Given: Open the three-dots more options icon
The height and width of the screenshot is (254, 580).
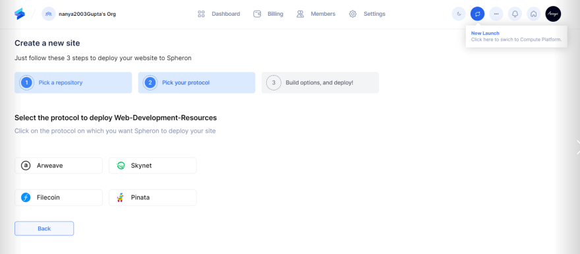Looking at the screenshot, I should tap(496, 14).
